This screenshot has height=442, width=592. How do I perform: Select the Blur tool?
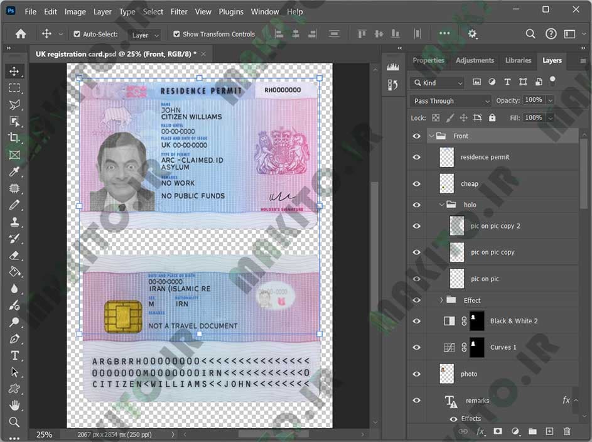[14, 288]
